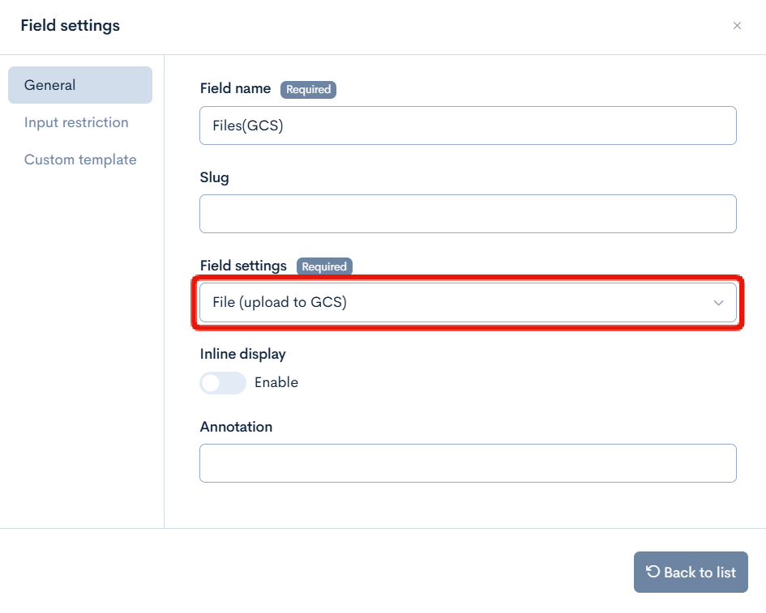766x613 pixels.
Task: Click the Required badge next to Field name
Action: point(308,89)
